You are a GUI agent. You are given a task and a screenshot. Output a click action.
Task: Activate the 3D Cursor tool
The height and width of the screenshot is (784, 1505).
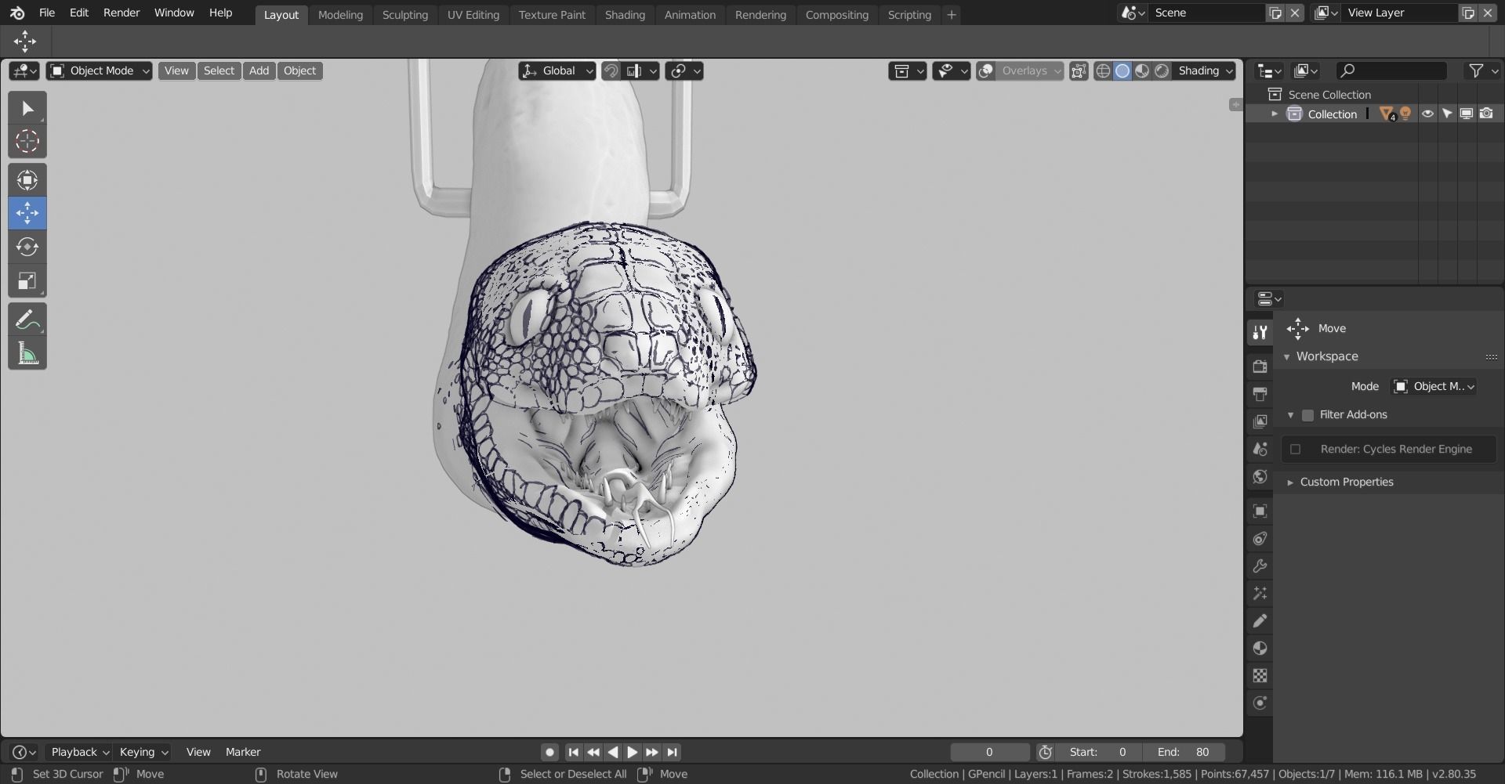tap(27, 142)
